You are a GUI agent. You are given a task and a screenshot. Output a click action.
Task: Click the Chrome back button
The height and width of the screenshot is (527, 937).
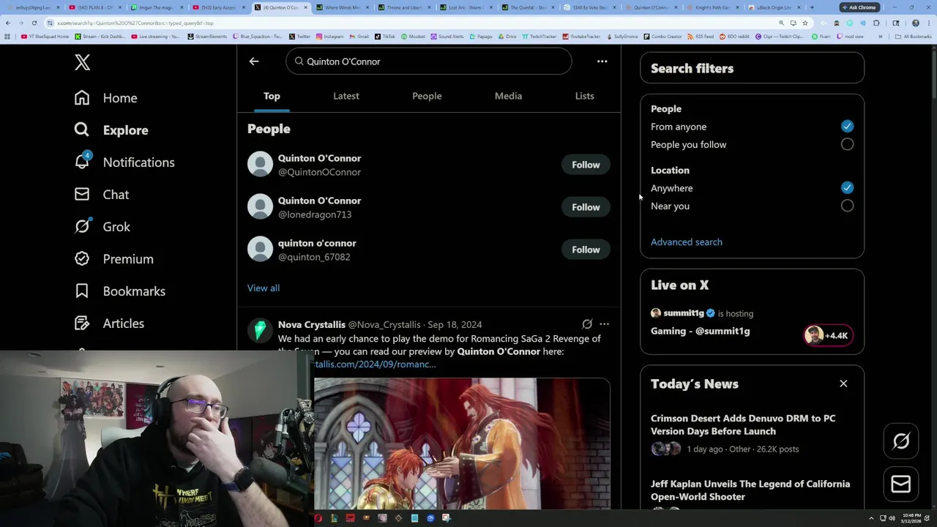(x=7, y=23)
